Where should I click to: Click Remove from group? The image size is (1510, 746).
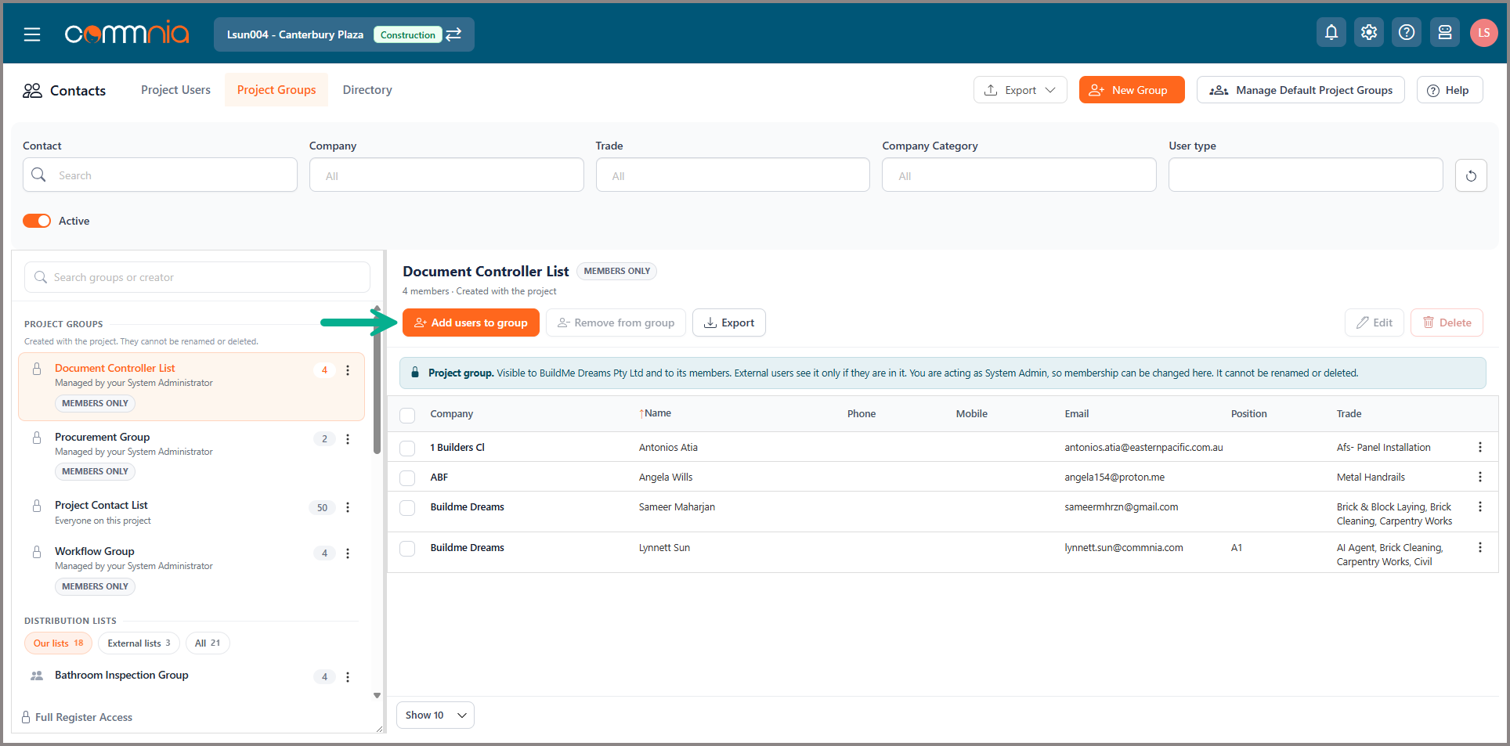coord(616,323)
